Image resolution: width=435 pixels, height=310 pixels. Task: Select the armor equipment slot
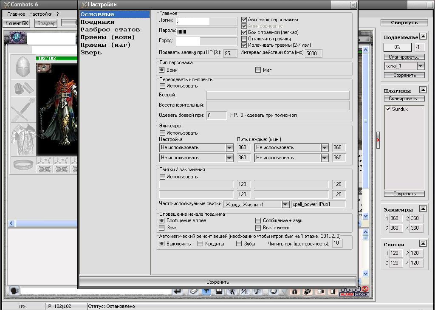23,138
